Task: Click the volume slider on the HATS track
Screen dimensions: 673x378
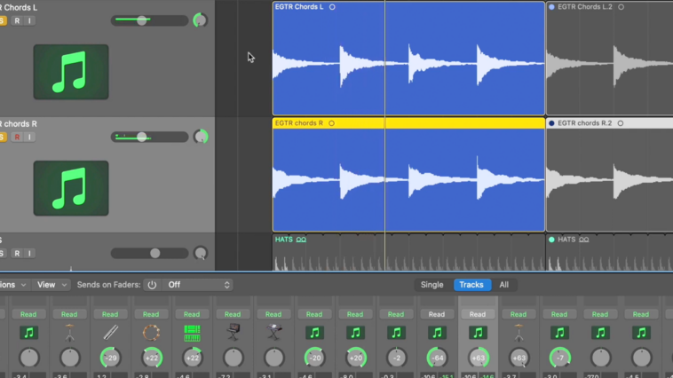Action: click(149, 253)
